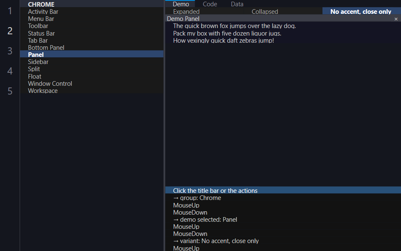Open the Data tab
Image resolution: width=401 pixels, height=251 pixels.
click(x=237, y=4)
